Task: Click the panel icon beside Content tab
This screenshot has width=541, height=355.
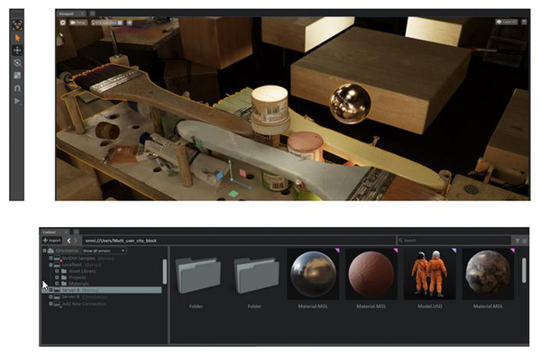Action: point(77,232)
